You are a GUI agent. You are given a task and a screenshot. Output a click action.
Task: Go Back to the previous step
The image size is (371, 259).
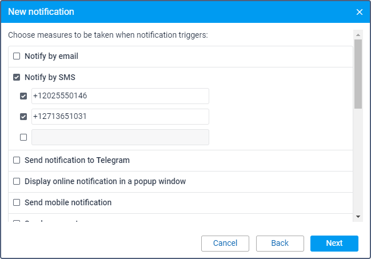point(280,244)
